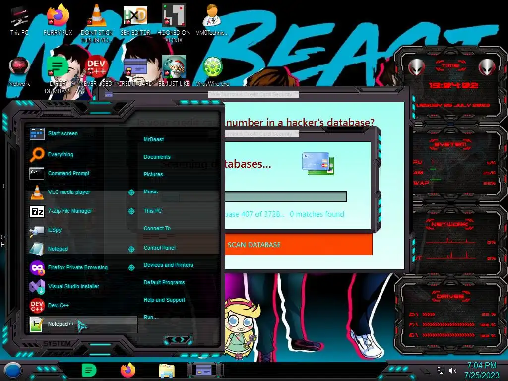Open Notepad from start menu
The image size is (508, 381).
pyautogui.click(x=78, y=249)
